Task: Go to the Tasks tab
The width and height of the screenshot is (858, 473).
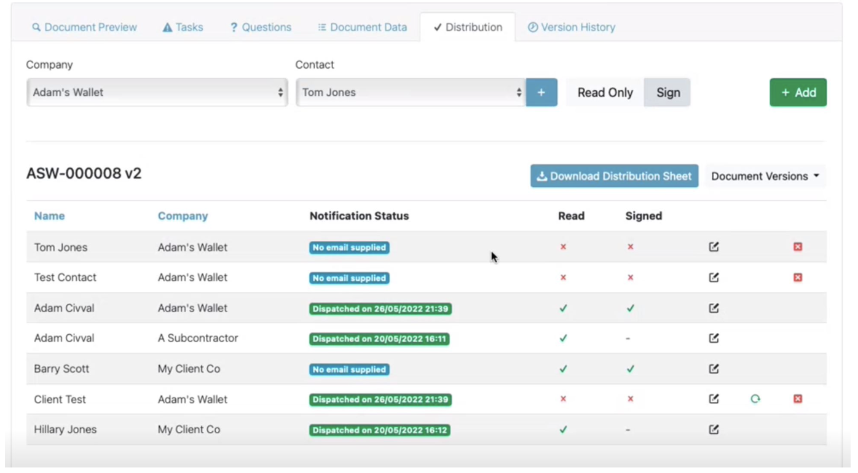Action: tap(183, 27)
